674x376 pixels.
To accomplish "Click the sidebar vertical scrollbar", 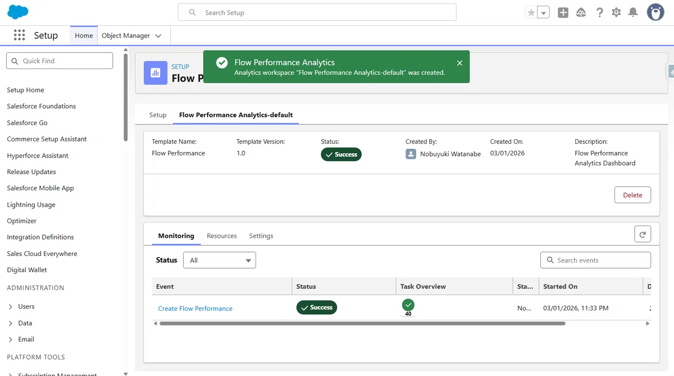I will pos(126,98).
